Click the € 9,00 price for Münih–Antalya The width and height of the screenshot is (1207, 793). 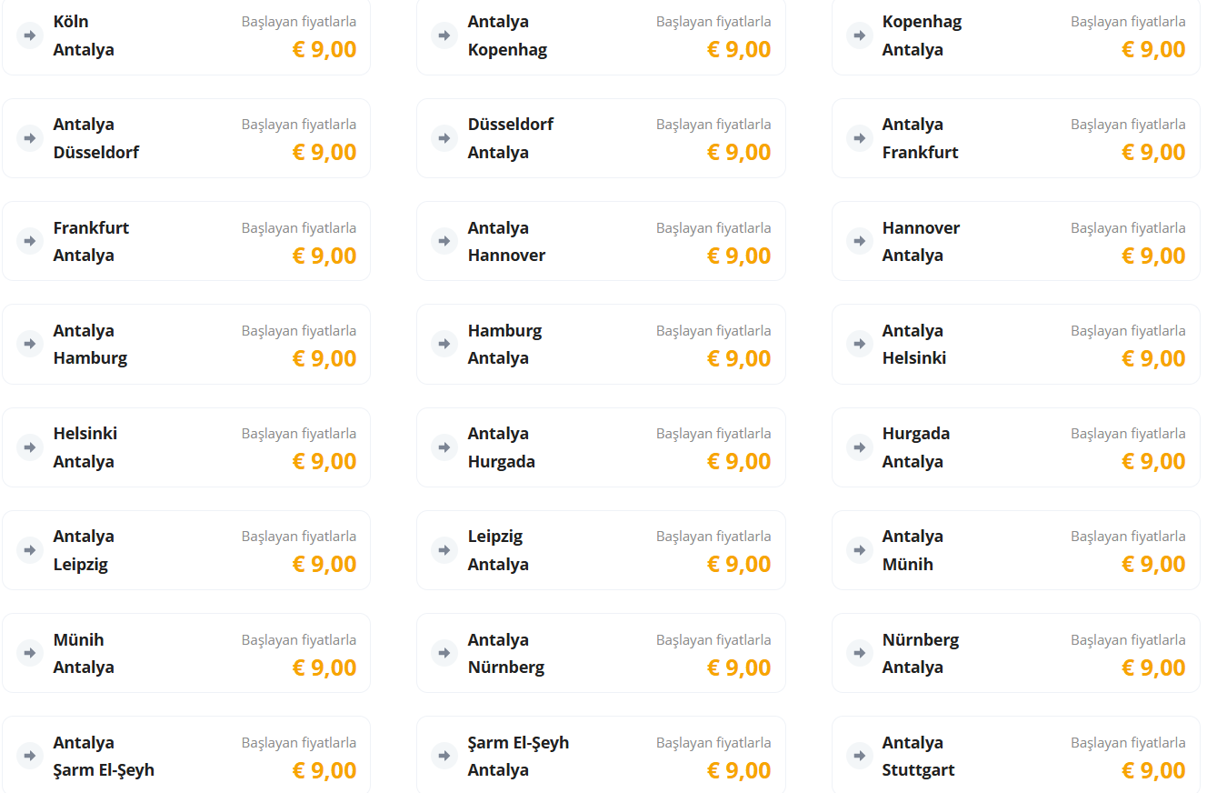click(324, 668)
